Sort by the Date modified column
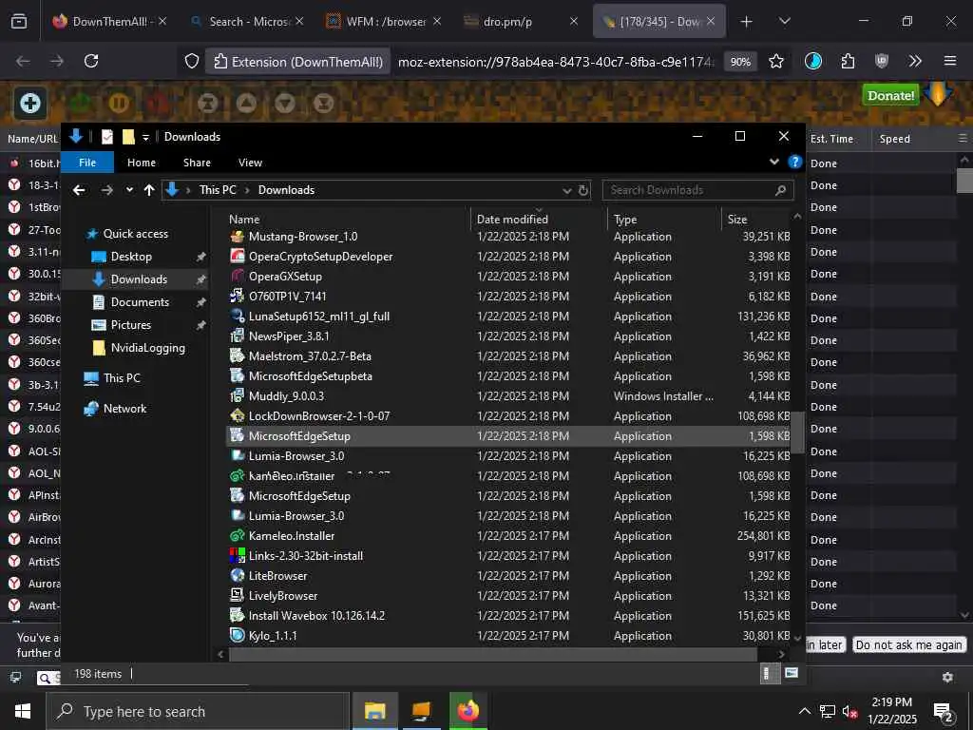The image size is (973, 730). [x=512, y=220]
